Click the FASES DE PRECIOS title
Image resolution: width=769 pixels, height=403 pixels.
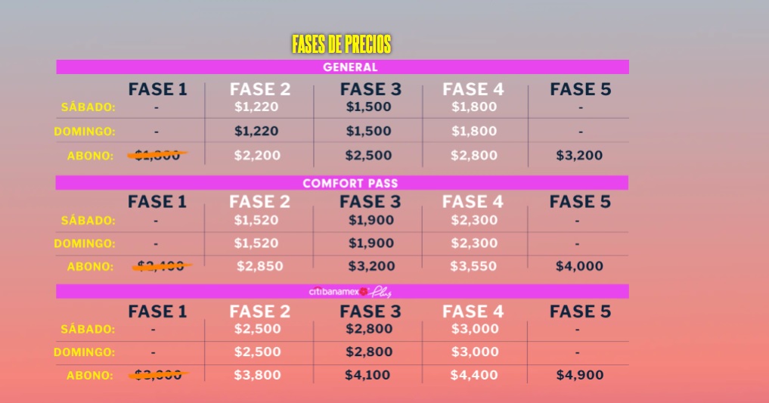(x=341, y=44)
